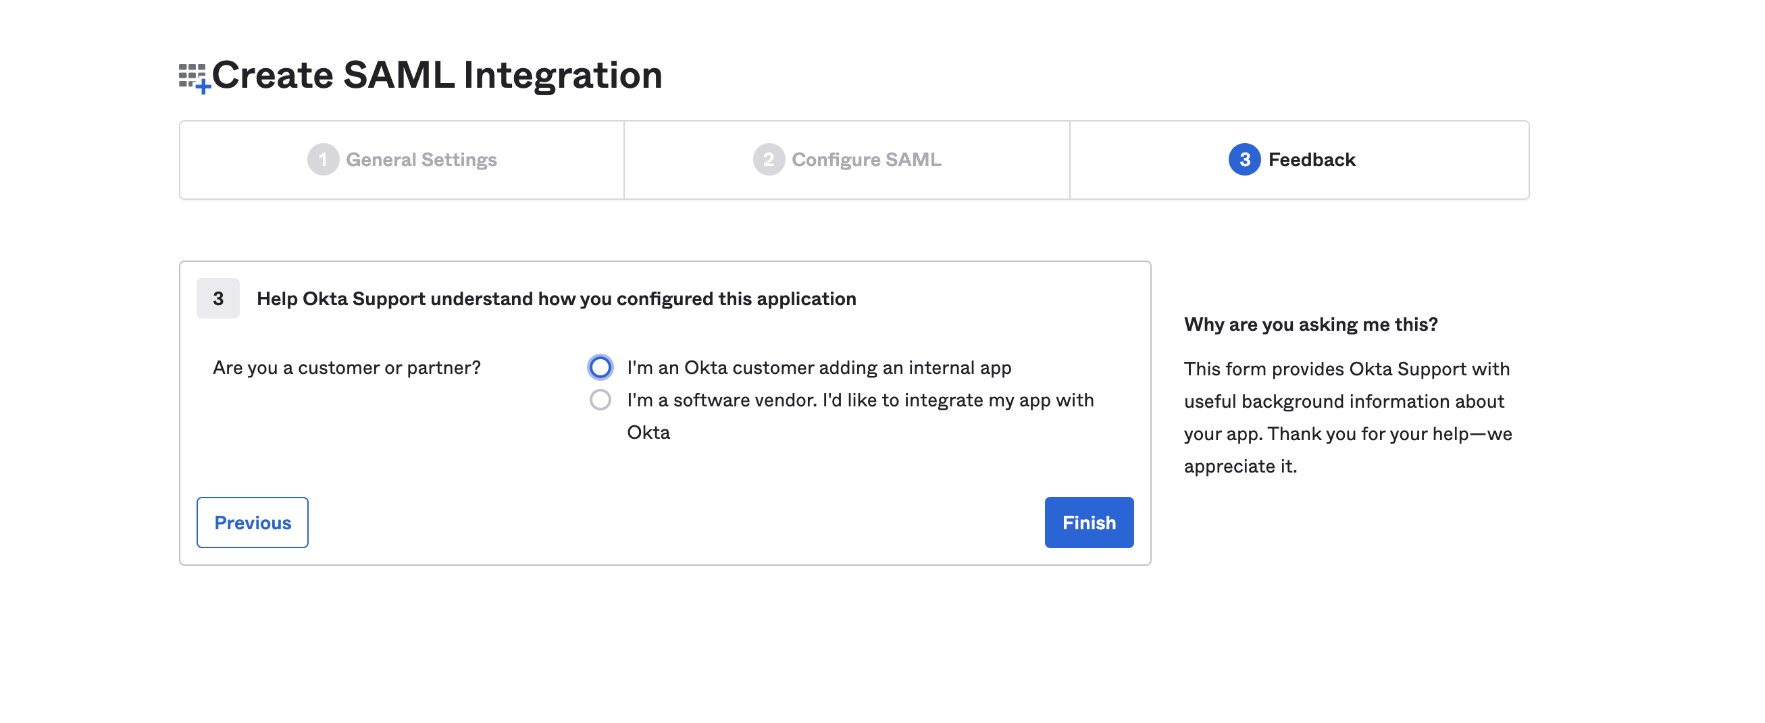Click the step 2 number circle
Image resolution: width=1765 pixels, height=723 pixels.
click(x=768, y=159)
